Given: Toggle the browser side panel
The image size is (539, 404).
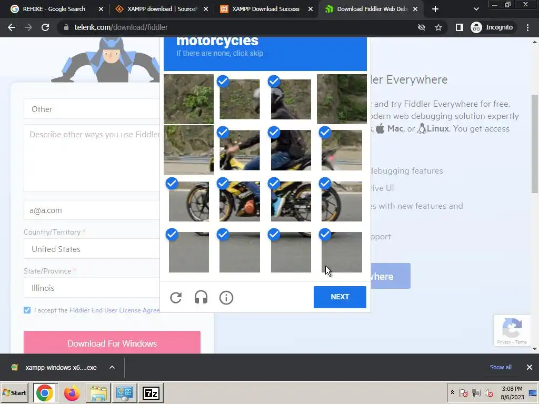Looking at the screenshot, I should 459,27.
